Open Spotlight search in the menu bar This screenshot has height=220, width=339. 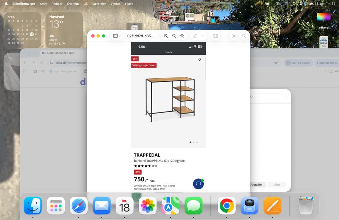pos(294,4)
